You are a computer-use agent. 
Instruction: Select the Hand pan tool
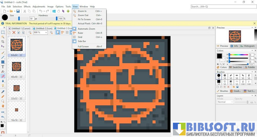tap(3, 106)
